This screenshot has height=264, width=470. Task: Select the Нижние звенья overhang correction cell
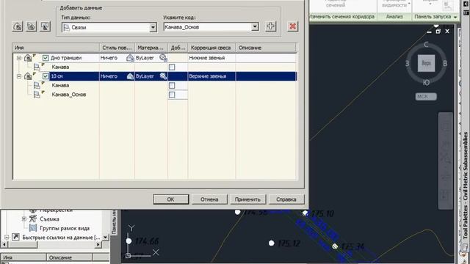211,58
